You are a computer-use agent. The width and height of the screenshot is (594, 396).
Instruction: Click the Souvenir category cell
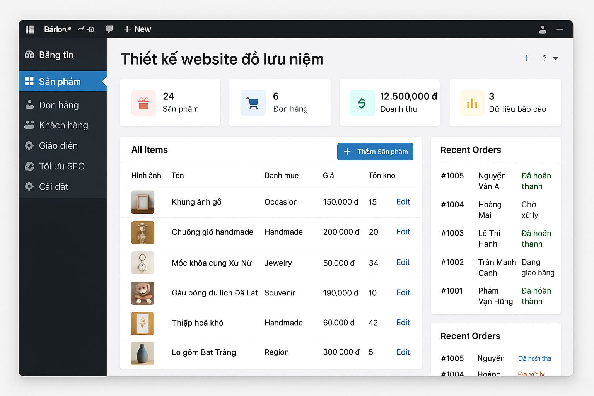280,293
